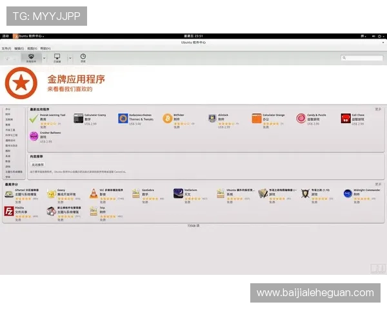Viewport: 387px width, 309px height.
Task: Open the Midnight Commander icon
Action: click(x=348, y=193)
